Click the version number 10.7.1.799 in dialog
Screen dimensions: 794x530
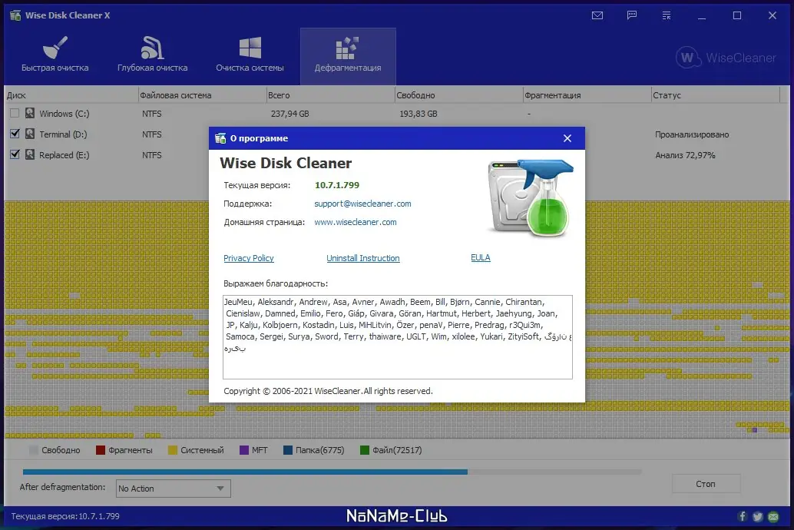[337, 185]
